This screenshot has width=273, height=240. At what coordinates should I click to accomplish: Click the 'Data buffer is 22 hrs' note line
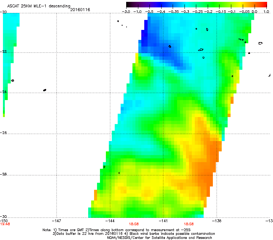coord(134,234)
